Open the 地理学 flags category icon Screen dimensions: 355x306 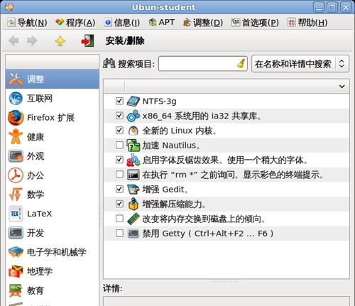(x=16, y=271)
